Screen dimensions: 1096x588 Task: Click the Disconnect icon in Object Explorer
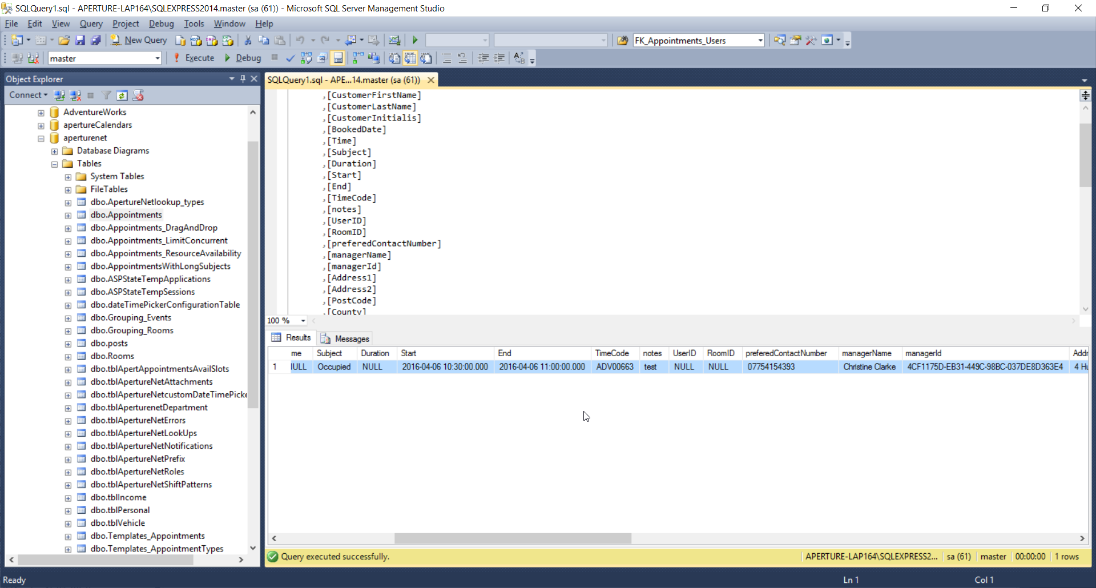click(75, 95)
